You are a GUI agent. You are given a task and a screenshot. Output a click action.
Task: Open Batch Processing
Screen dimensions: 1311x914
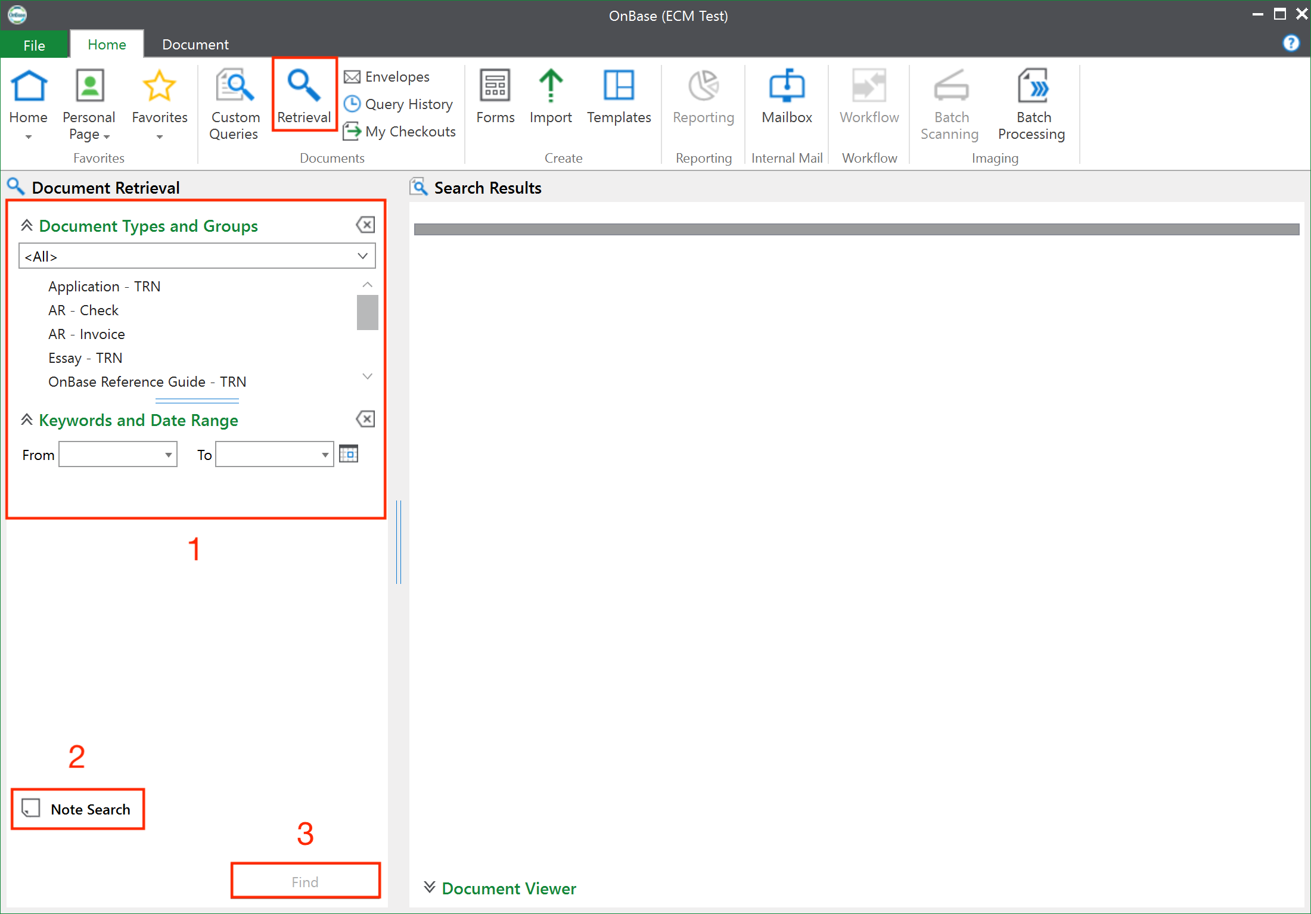point(1032,104)
